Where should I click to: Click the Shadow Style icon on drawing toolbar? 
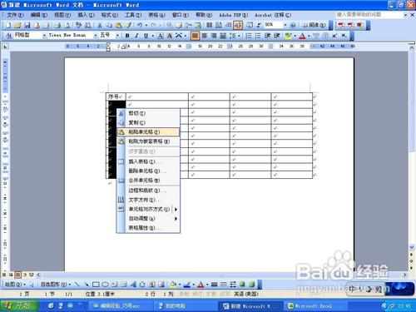tap(242, 285)
